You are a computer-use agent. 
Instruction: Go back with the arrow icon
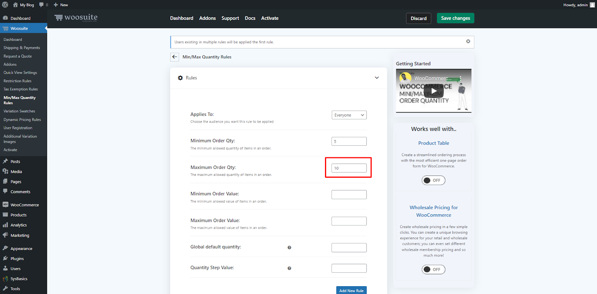tap(175, 57)
